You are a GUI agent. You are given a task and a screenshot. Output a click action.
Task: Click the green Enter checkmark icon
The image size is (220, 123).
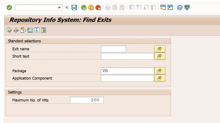coord(9,7)
